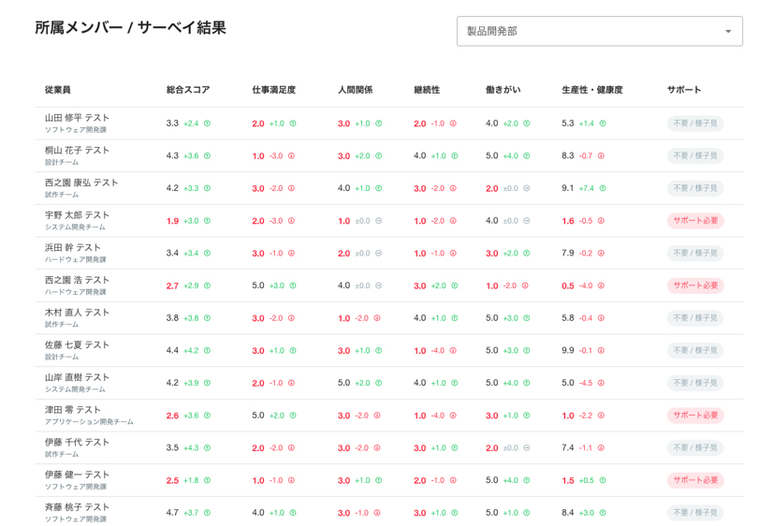The image size is (773, 526).
Task: Click the 働きがい column header
Action: pyautogui.click(x=503, y=90)
